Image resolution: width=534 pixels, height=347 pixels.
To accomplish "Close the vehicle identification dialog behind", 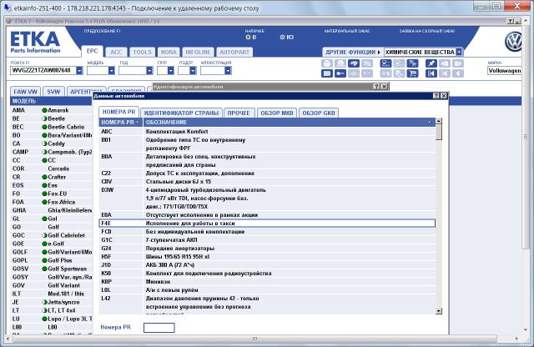I will point(384,87).
